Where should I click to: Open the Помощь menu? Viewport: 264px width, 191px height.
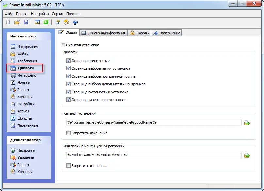point(73,14)
